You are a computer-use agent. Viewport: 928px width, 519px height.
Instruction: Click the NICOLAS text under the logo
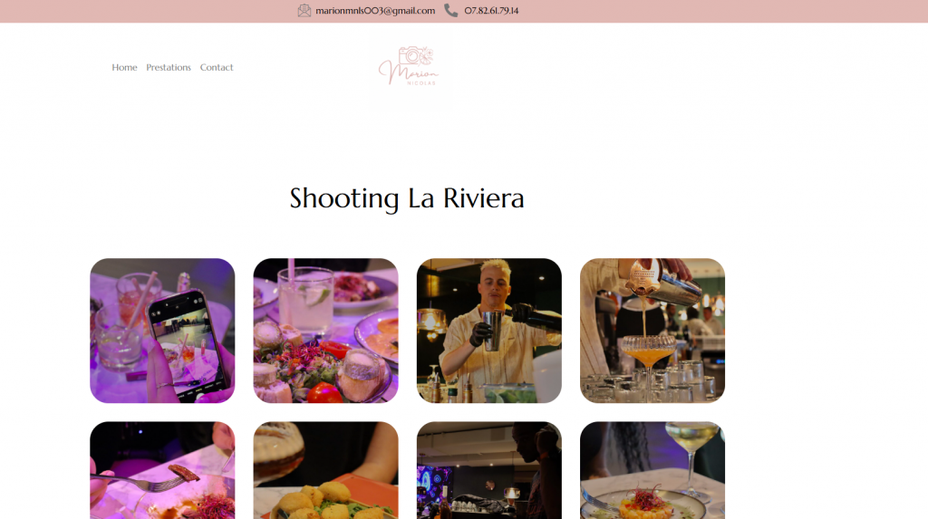(420, 83)
